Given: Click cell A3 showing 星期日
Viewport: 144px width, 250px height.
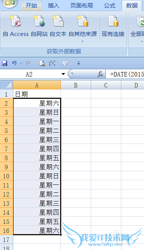Looking at the screenshot, I should pos(37,112).
